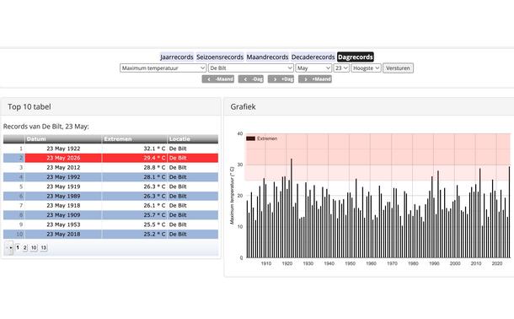Image resolution: width=514 pixels, height=319 pixels.
Task: Click the 23 May 2018 date cell
Action: [x=63, y=234]
